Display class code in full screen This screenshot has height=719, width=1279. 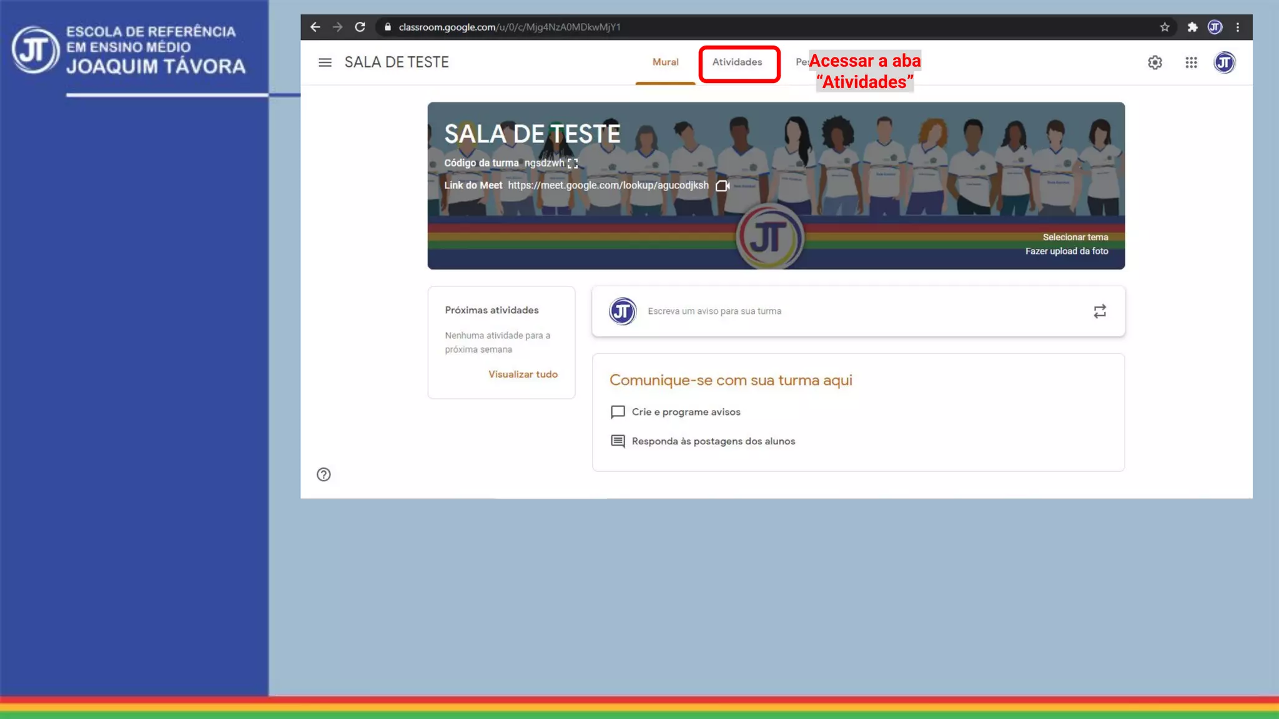tap(573, 164)
